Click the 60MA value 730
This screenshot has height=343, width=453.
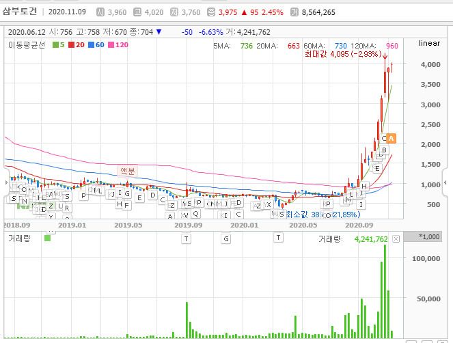[341, 46]
